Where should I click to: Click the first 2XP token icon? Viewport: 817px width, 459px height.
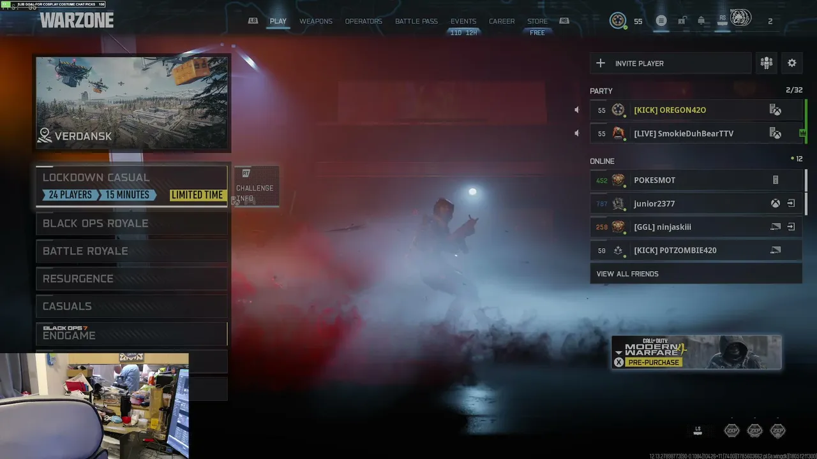point(732,431)
